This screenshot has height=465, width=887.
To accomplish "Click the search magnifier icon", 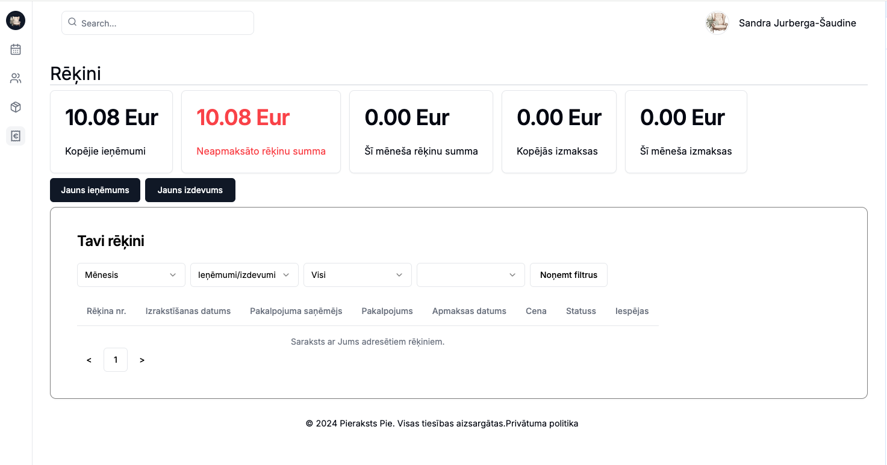I will (72, 22).
